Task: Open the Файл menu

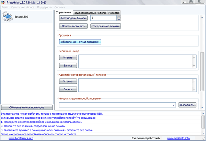Action: (5, 7)
